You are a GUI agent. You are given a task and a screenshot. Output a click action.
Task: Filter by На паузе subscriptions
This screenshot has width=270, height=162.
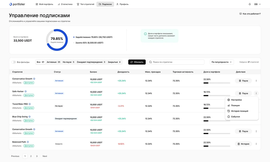point(69,62)
